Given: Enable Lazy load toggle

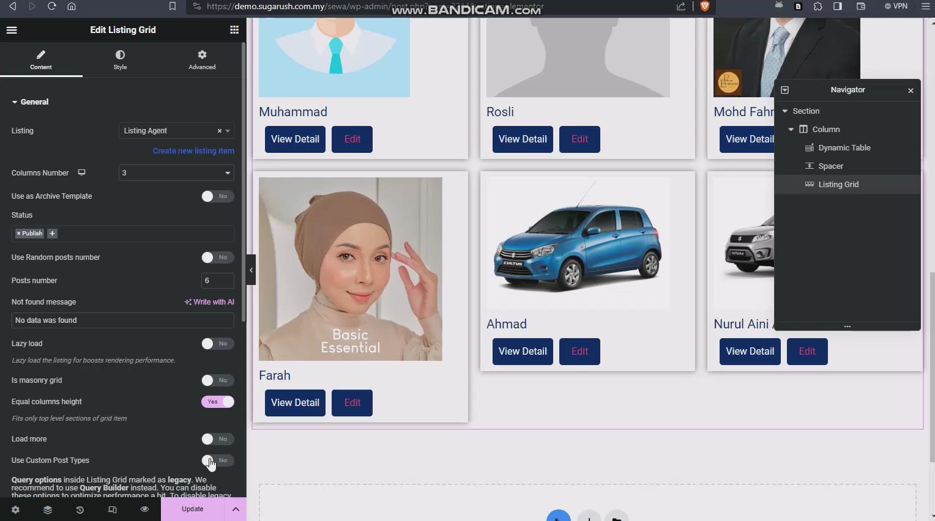Looking at the screenshot, I should click(217, 344).
